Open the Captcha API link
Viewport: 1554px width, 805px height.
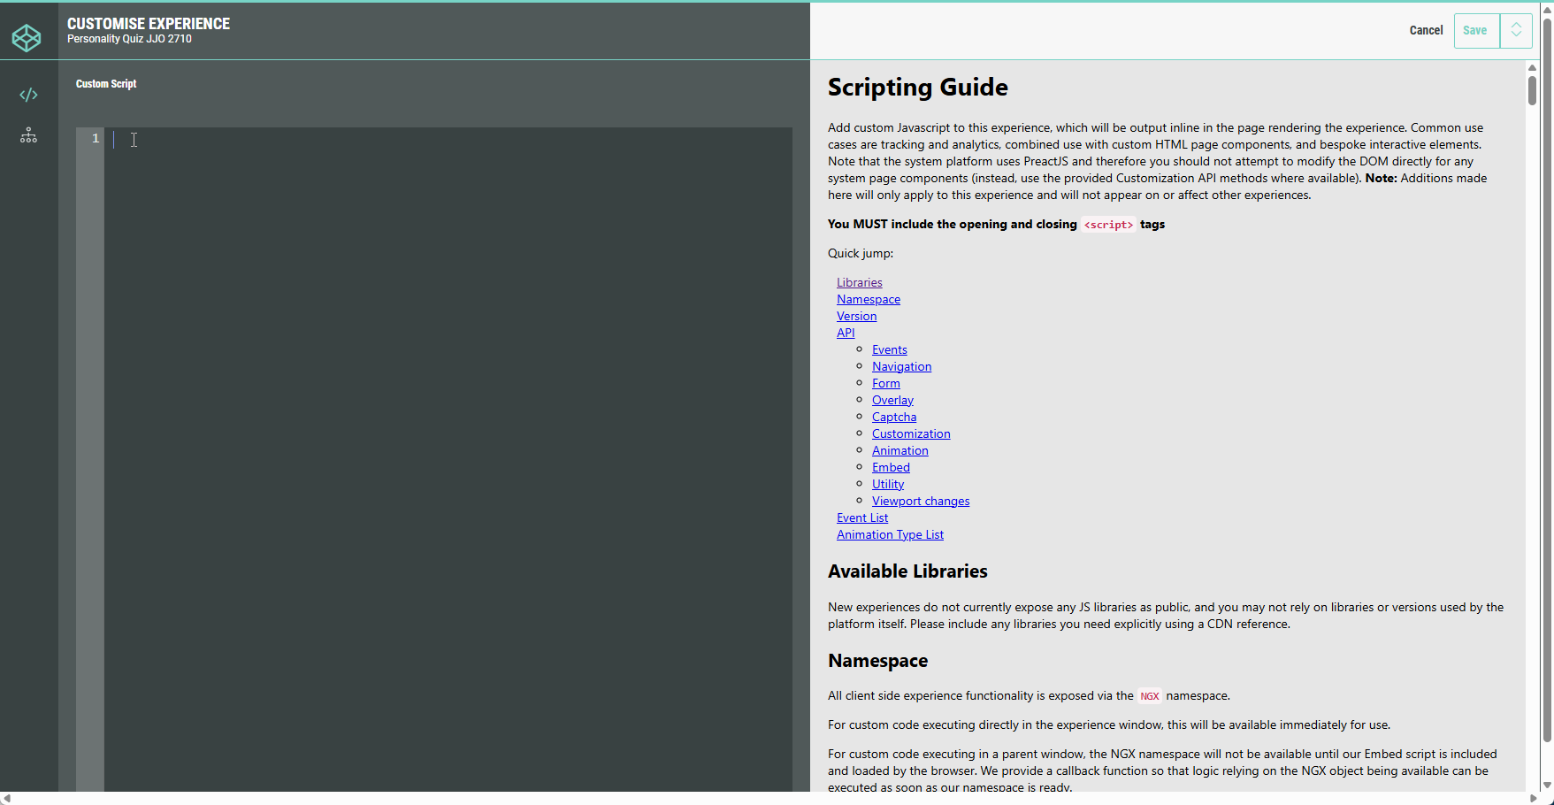tap(893, 418)
